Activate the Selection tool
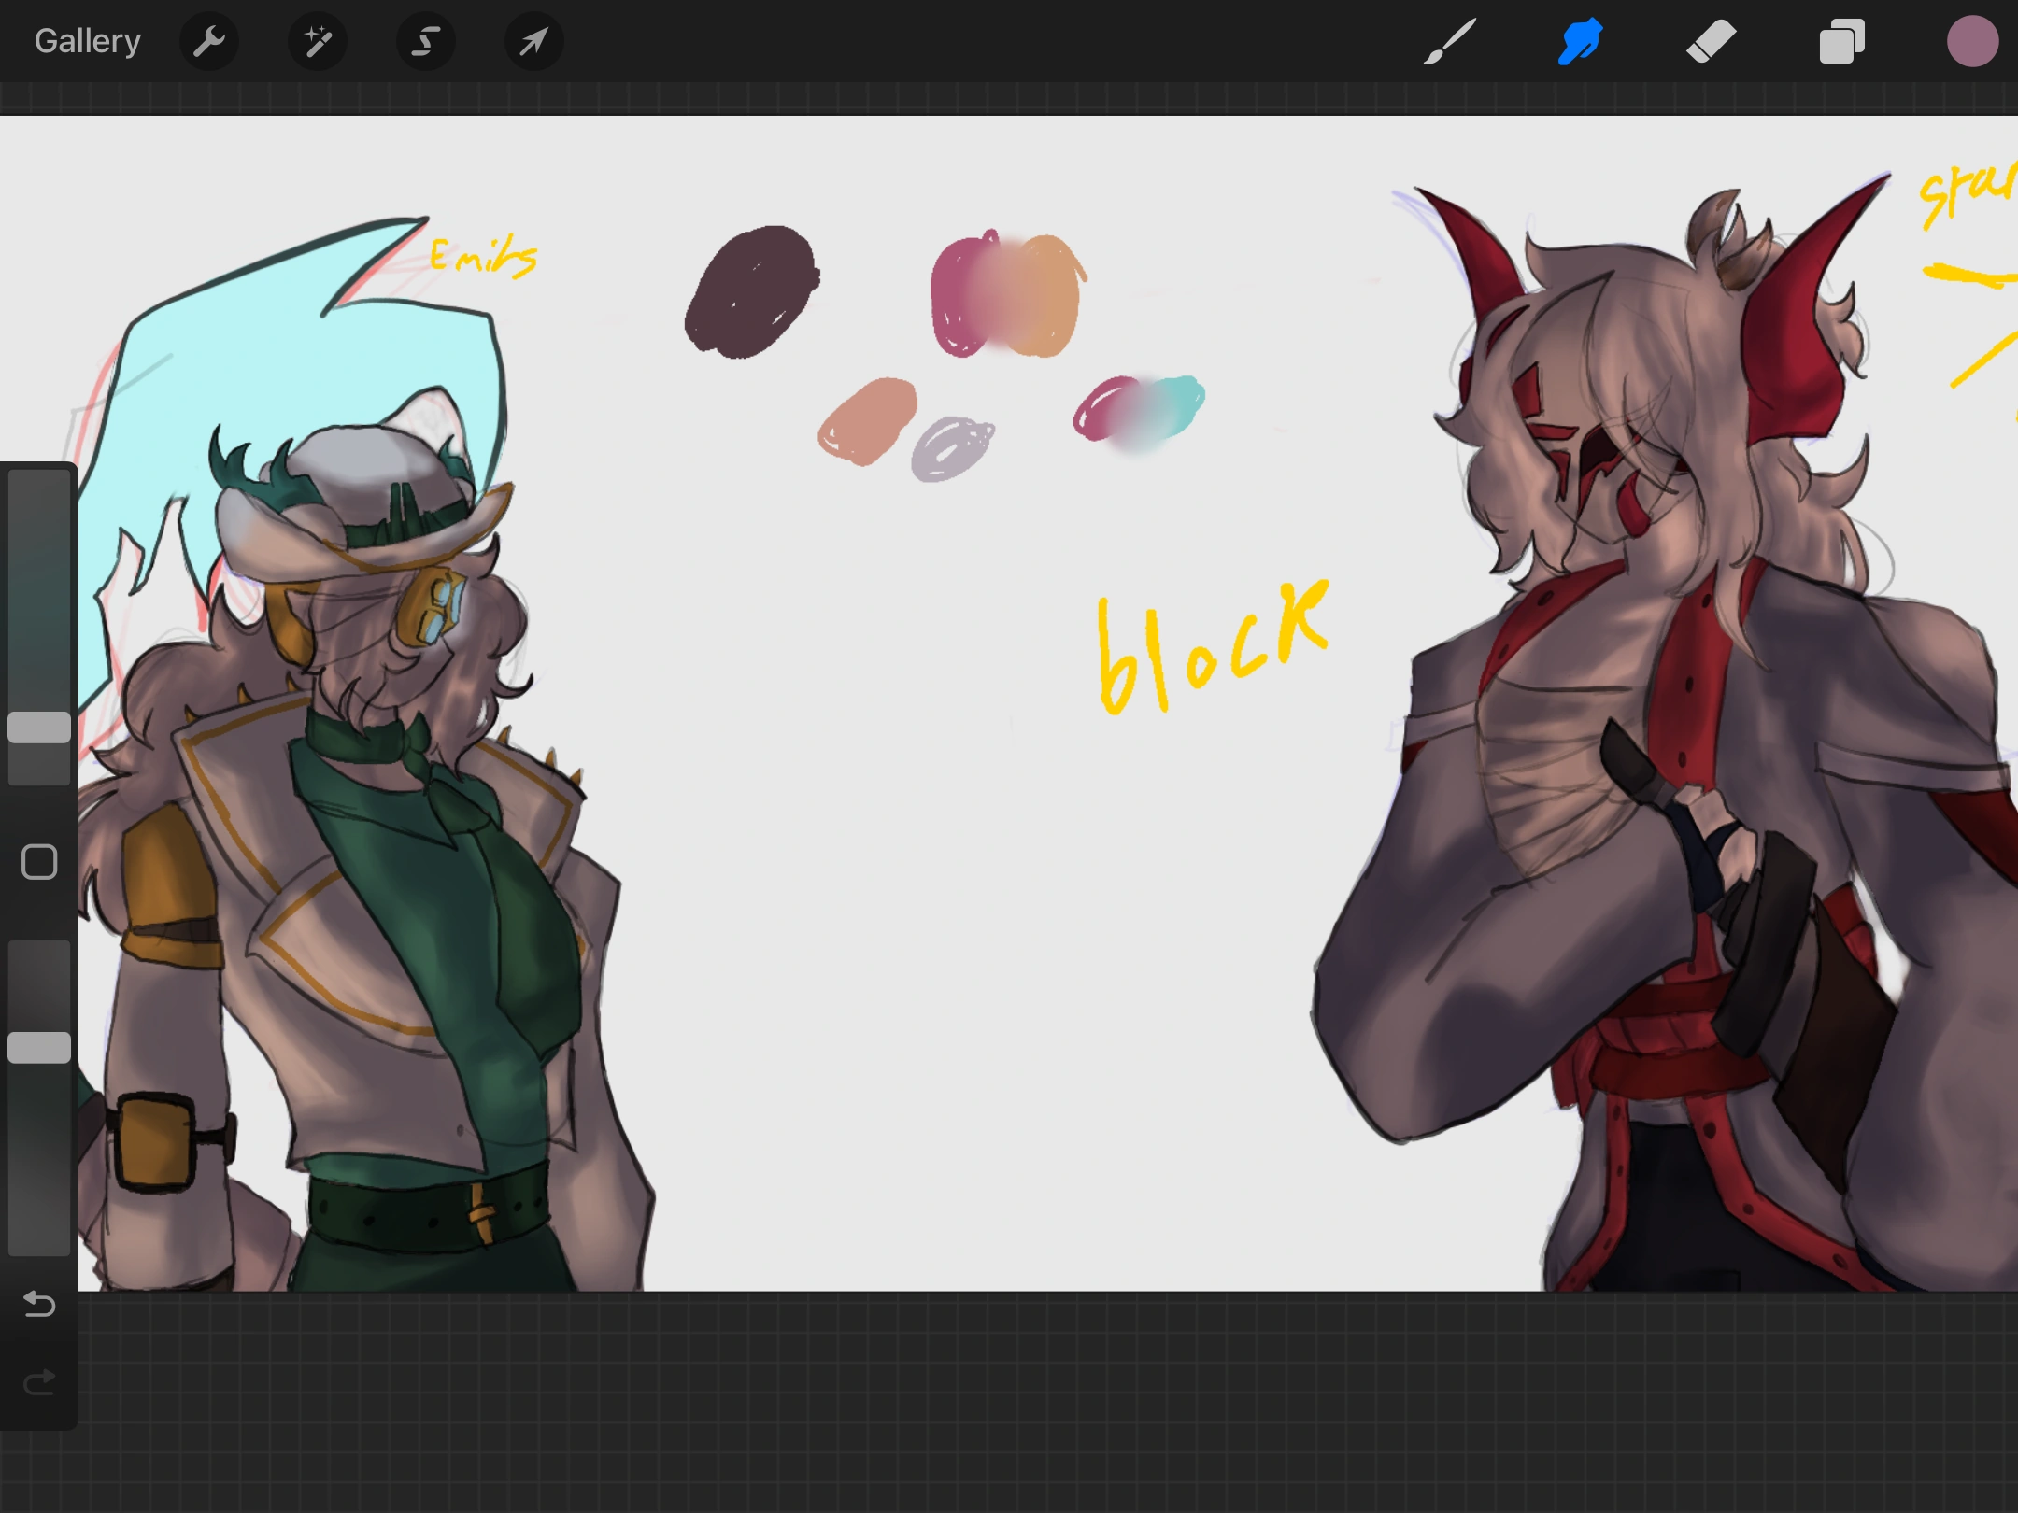Image resolution: width=2018 pixels, height=1513 pixels. click(426, 41)
